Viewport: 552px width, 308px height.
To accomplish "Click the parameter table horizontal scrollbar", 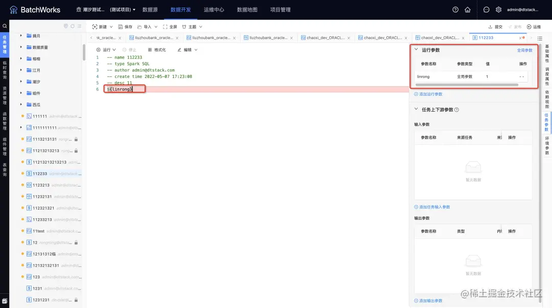I will tap(467, 85).
